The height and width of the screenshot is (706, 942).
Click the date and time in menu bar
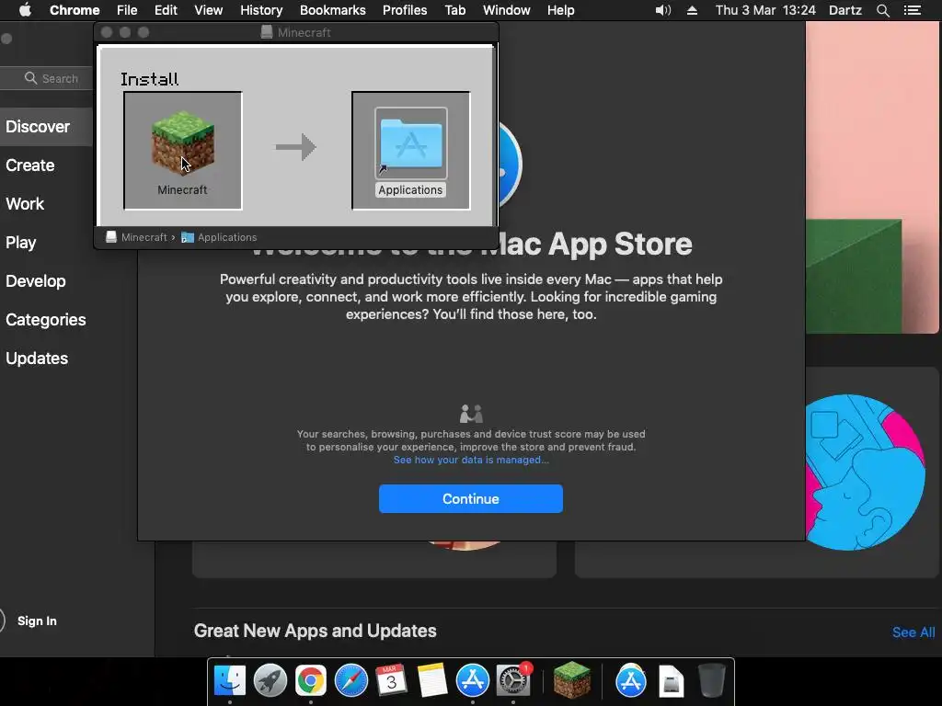coord(765,10)
